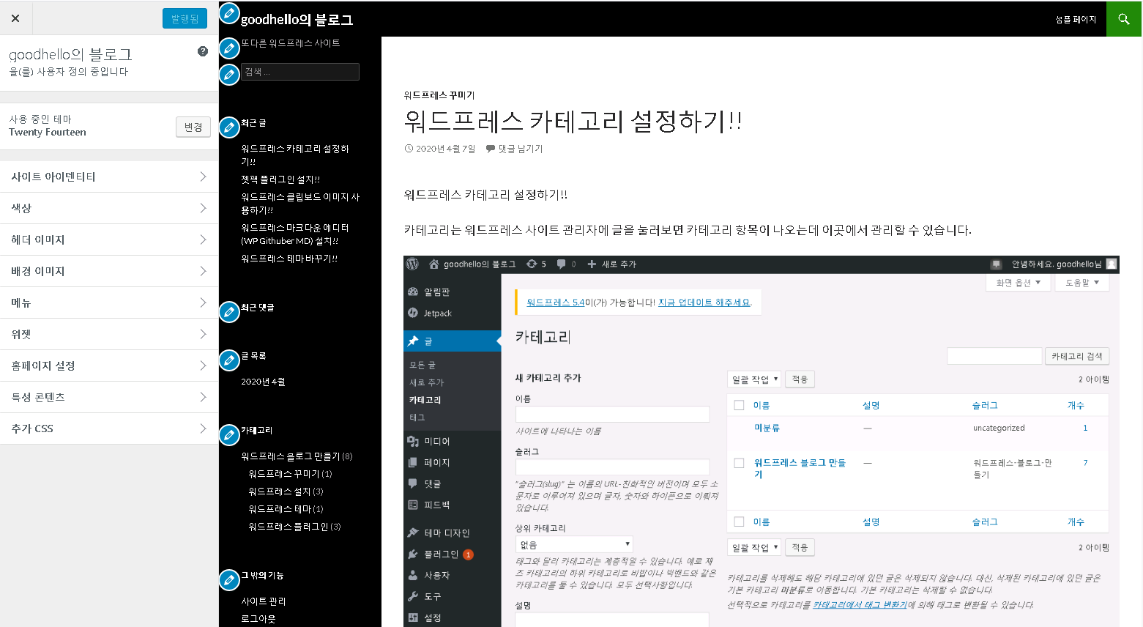1143x627 pixels.
Task: Tick the select-all checkbox in table footer
Action: [x=739, y=522]
